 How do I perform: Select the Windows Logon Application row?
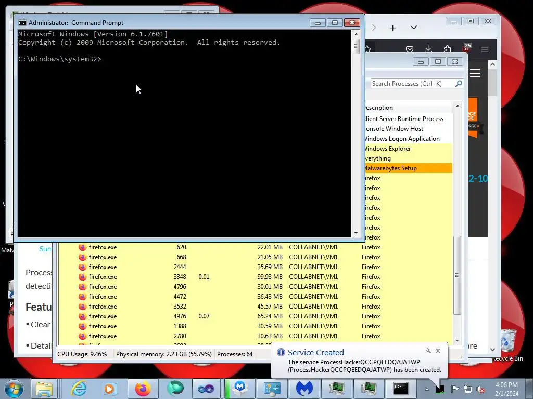[409, 139]
